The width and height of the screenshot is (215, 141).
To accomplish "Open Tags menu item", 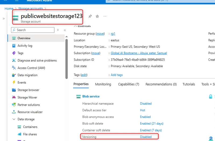I will [x=20, y=53].
